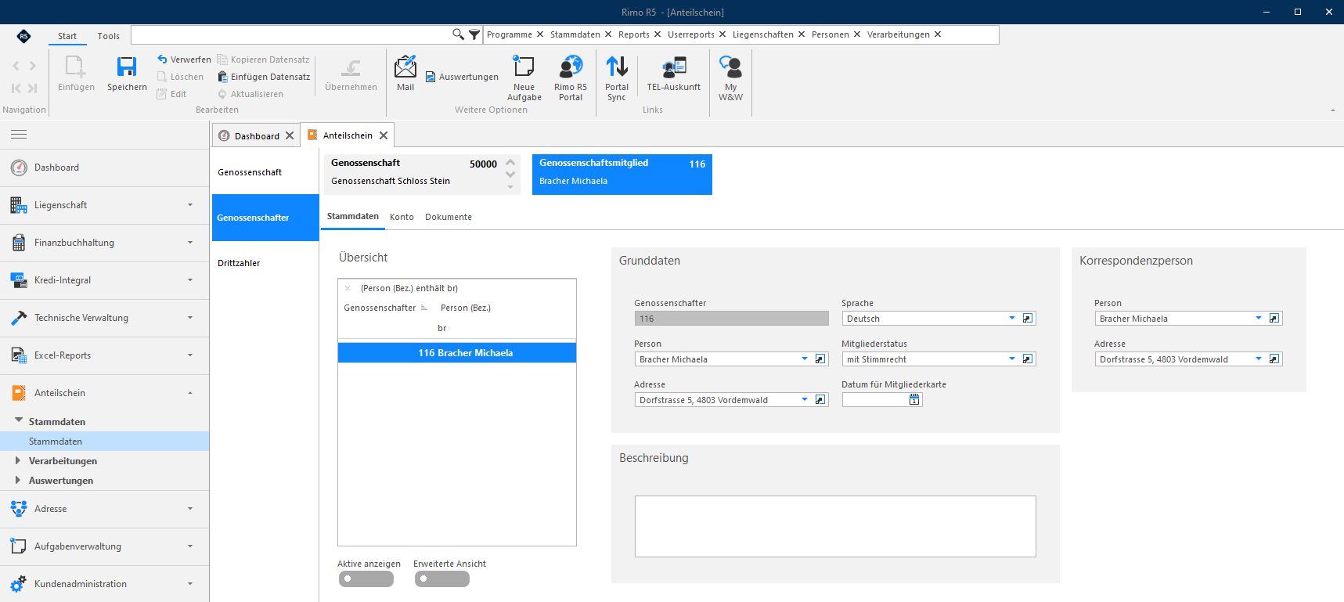Open TEL-Auskunft link

coord(673,74)
